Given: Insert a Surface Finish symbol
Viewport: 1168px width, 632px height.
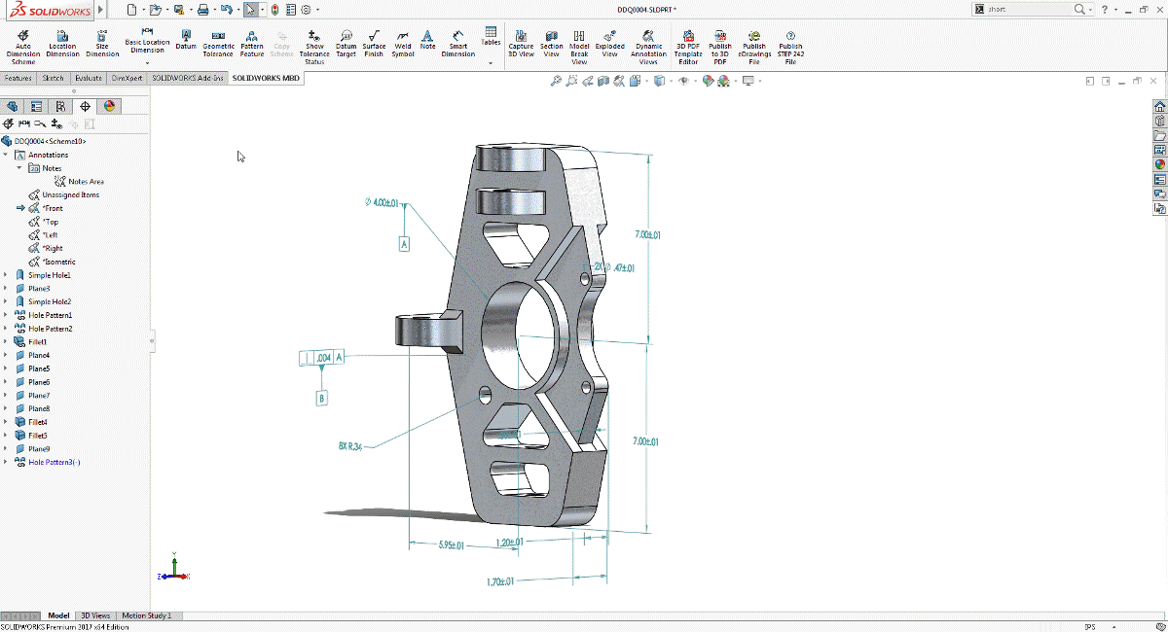Looking at the screenshot, I should [x=374, y=44].
